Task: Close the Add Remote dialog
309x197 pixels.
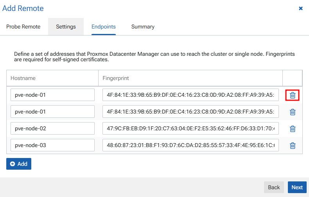Action: click(301, 8)
